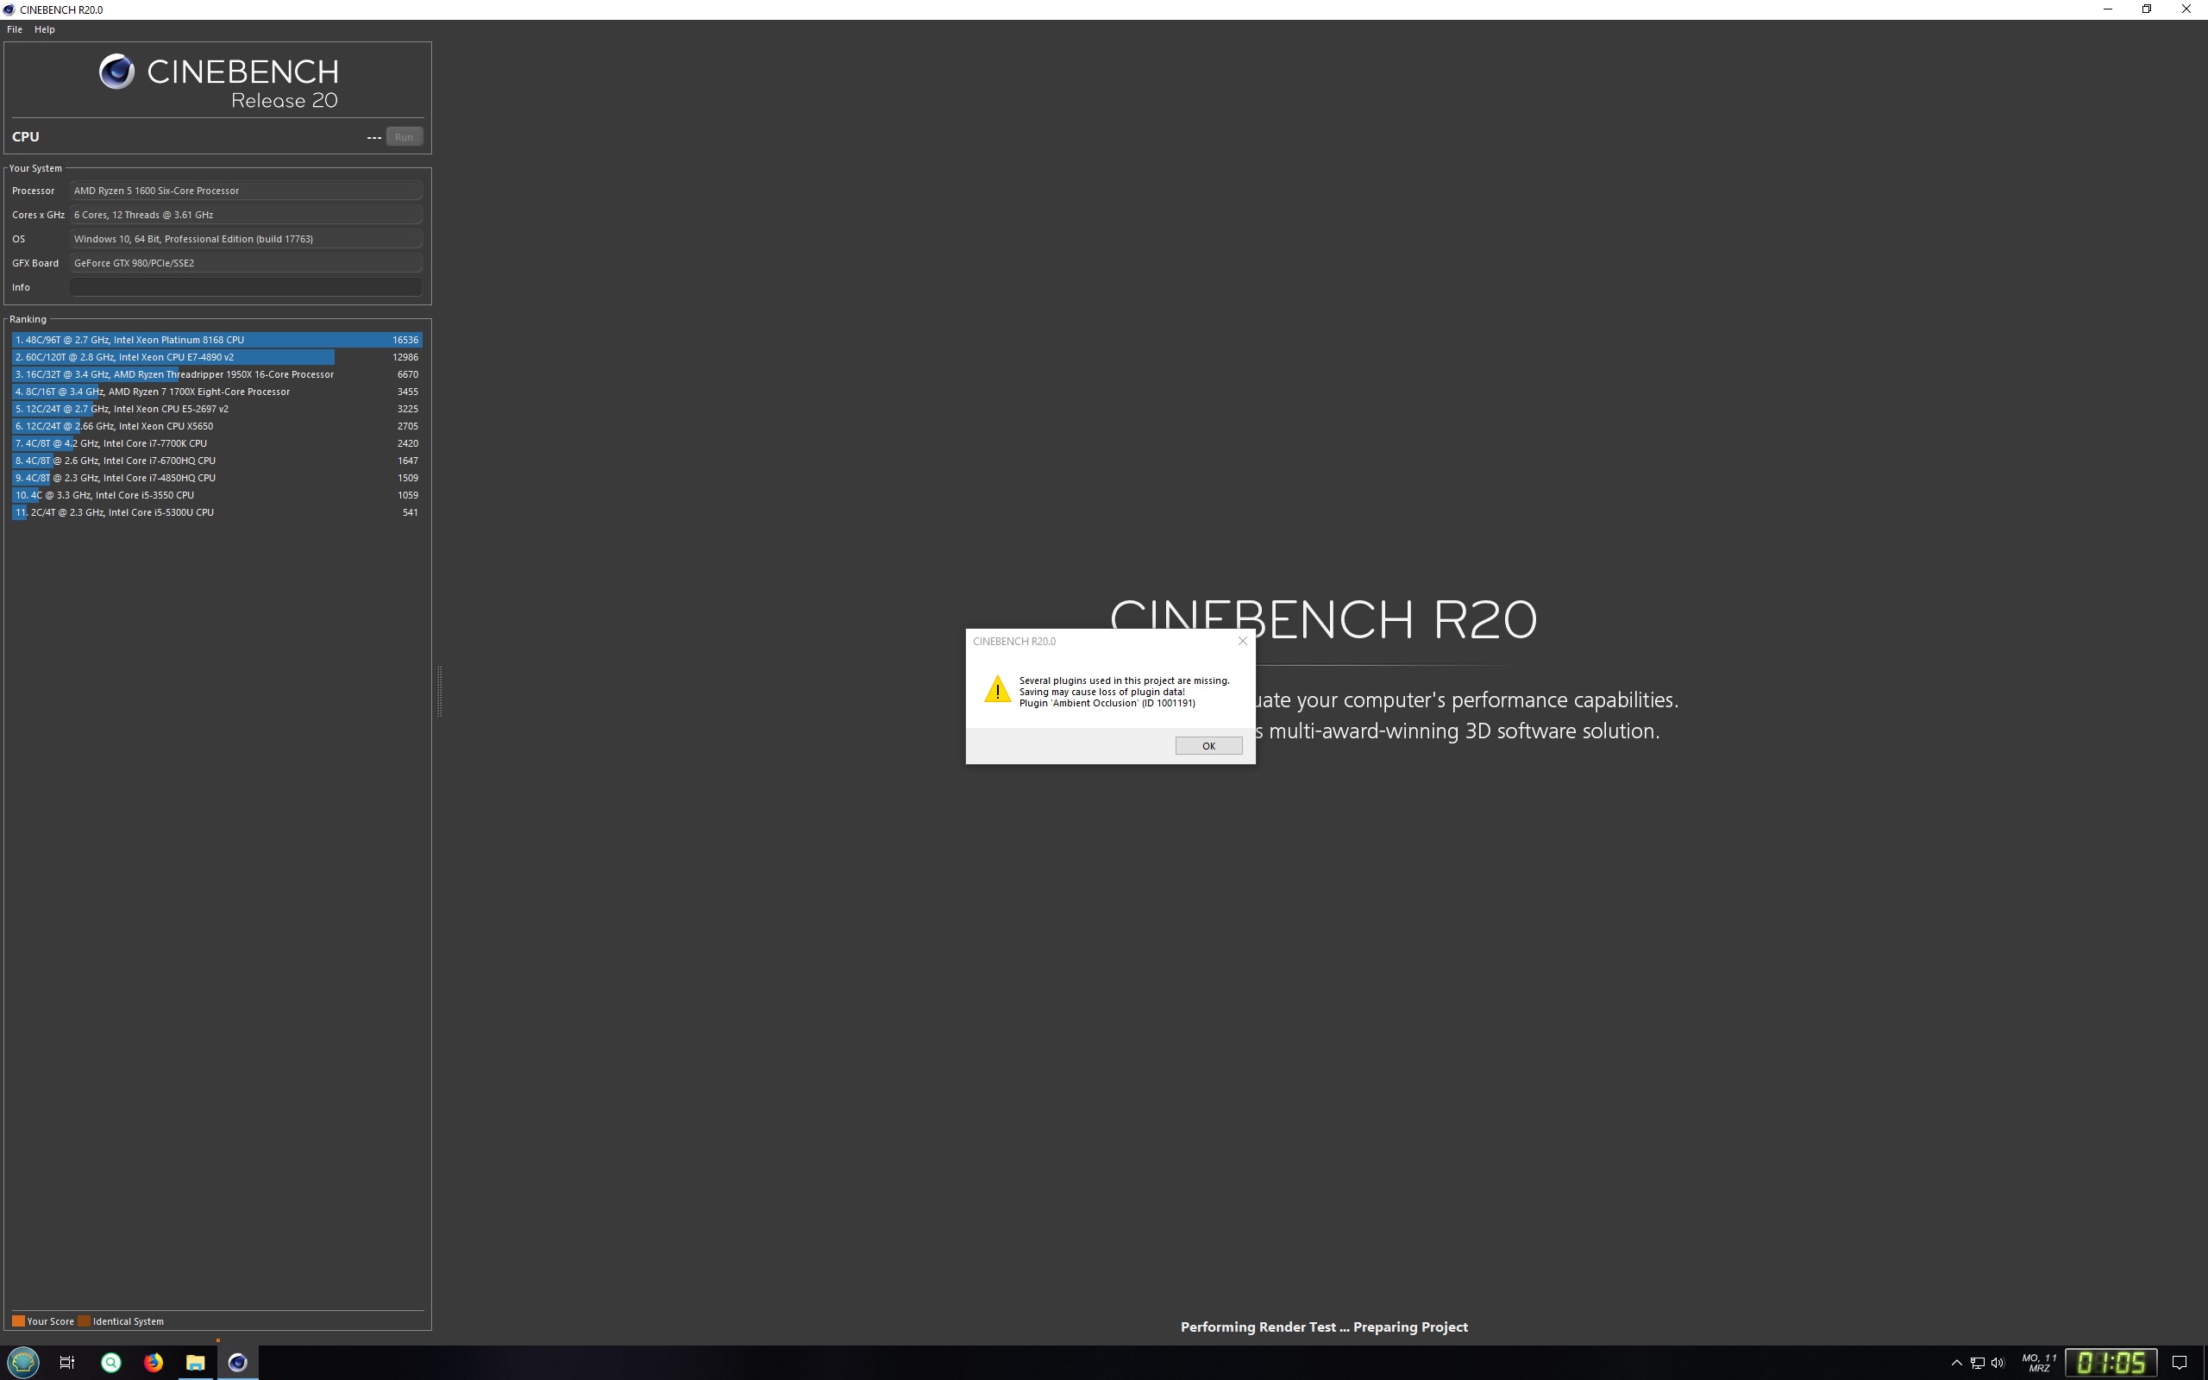The width and height of the screenshot is (2208, 1380).
Task: Click the yellow warning triangle icon
Action: (x=997, y=689)
